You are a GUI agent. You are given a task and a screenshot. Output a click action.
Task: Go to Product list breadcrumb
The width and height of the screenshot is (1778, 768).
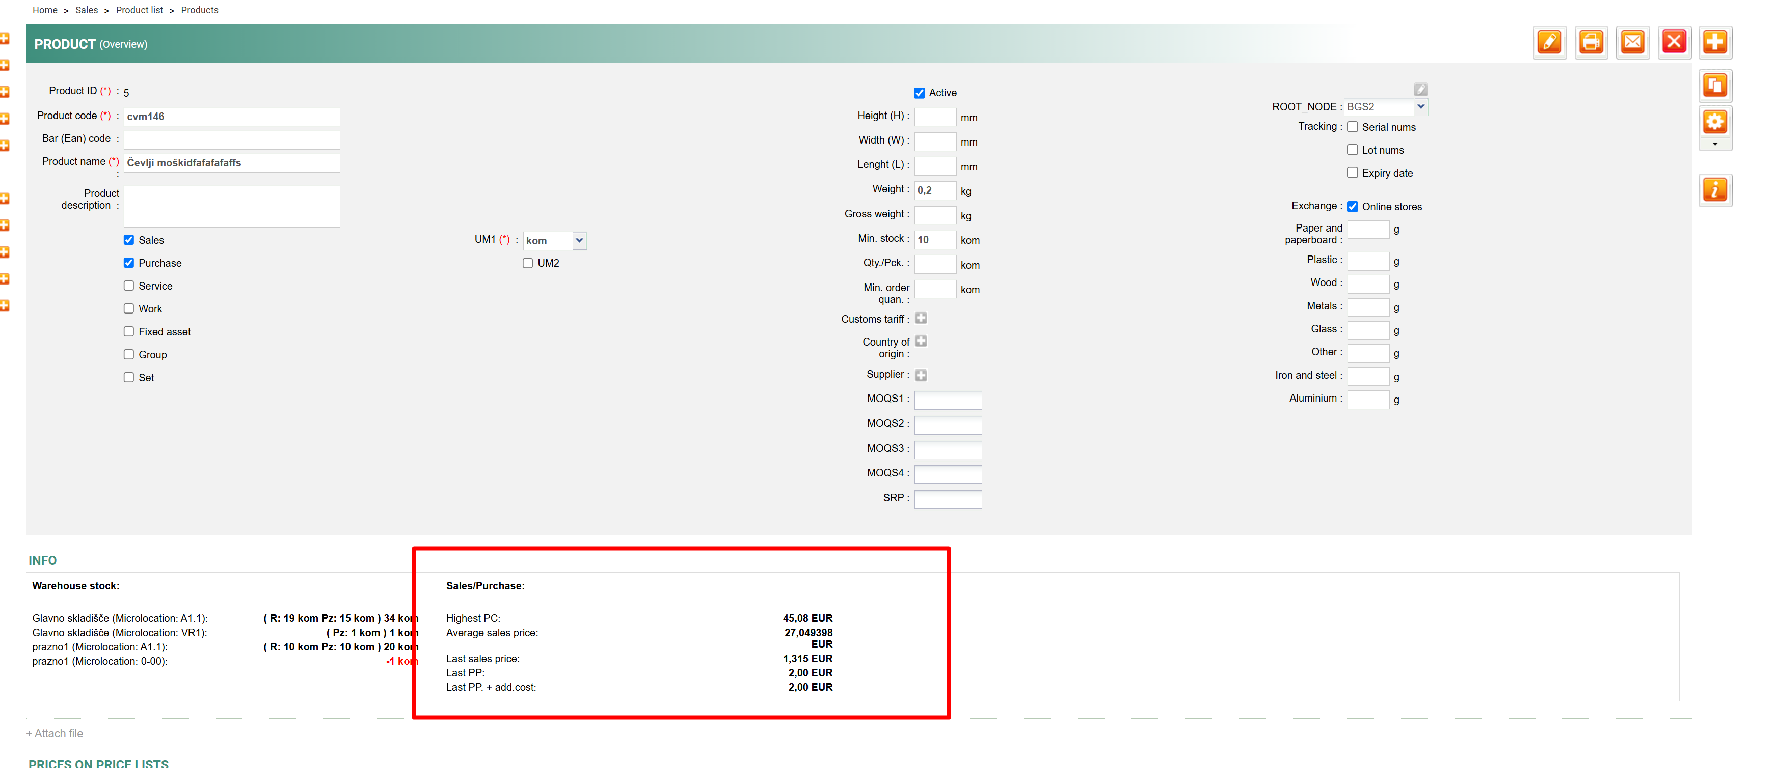pyautogui.click(x=140, y=10)
